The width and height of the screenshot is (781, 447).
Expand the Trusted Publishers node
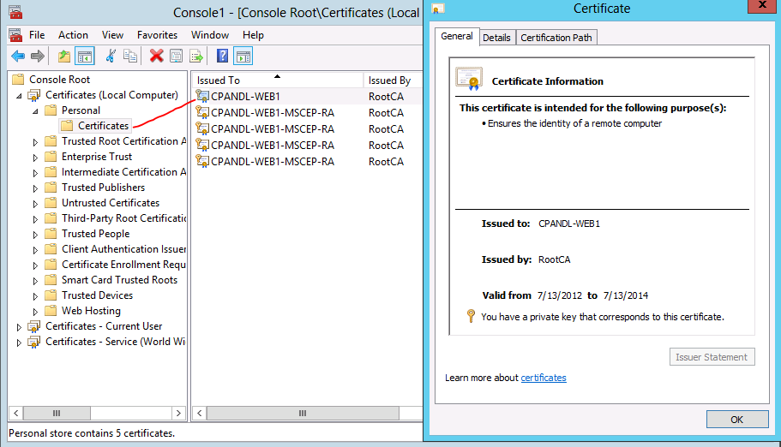[35, 188]
